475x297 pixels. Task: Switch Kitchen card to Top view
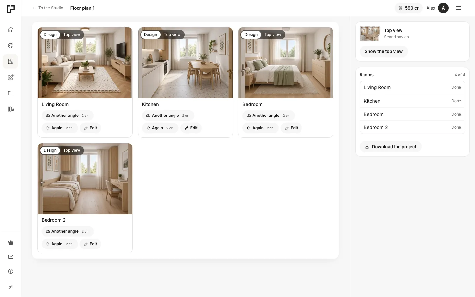(172, 35)
